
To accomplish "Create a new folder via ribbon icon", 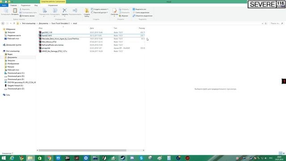I will coord(87,13).
